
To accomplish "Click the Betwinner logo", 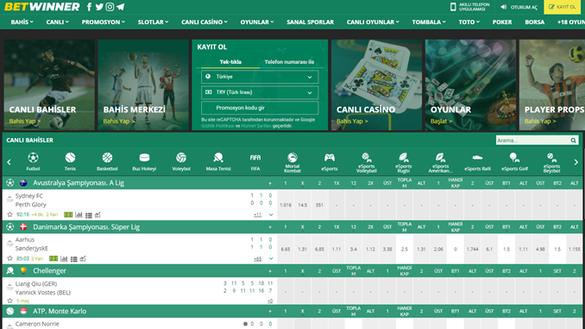I will pyautogui.click(x=41, y=7).
